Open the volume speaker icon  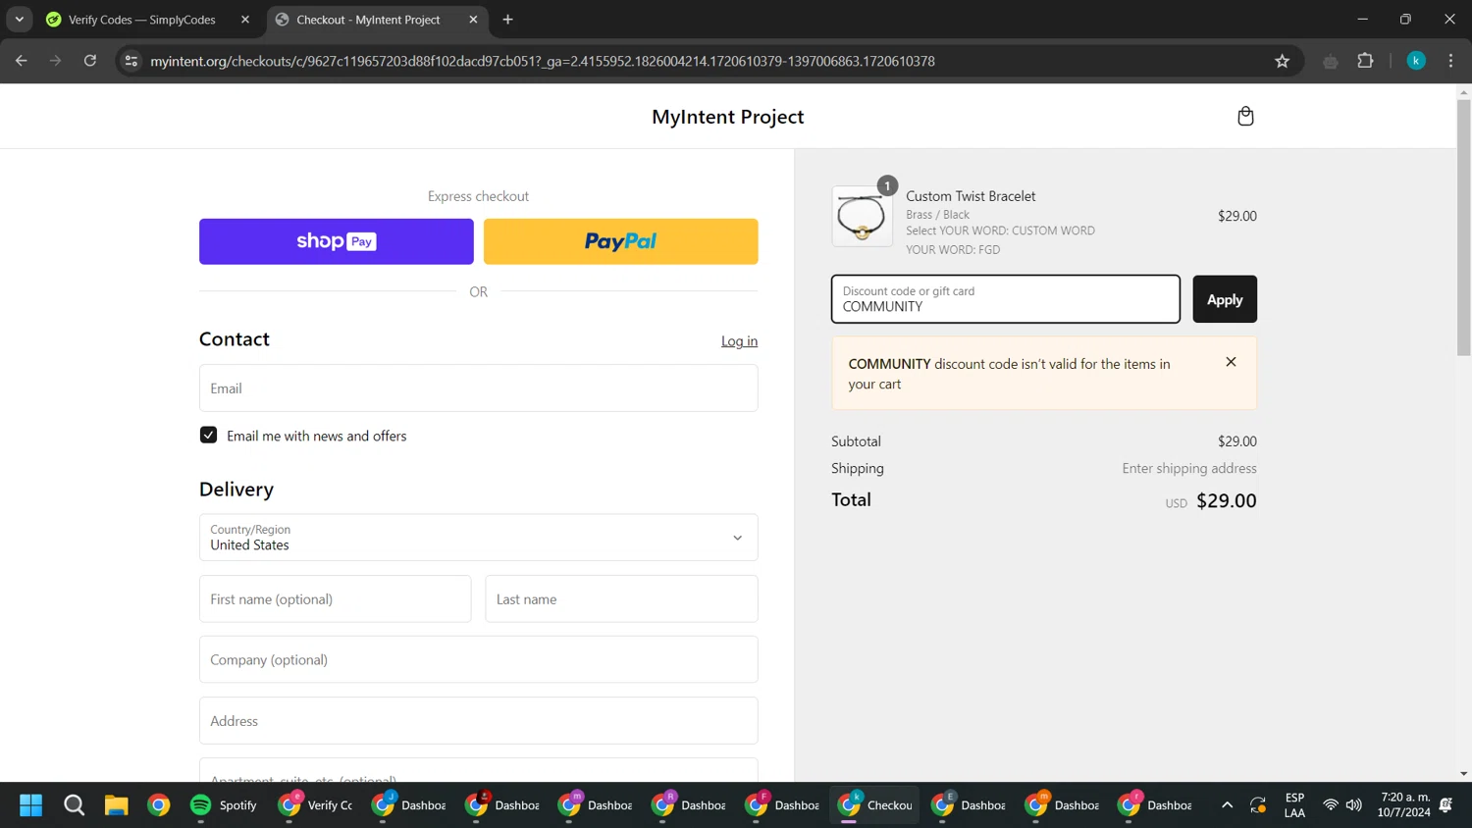[x=1354, y=805]
